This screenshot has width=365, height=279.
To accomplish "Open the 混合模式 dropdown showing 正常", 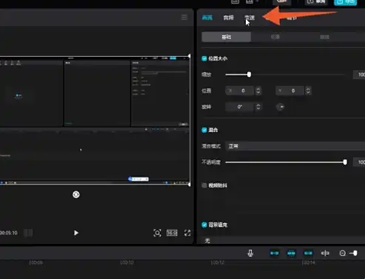I will [x=295, y=146].
